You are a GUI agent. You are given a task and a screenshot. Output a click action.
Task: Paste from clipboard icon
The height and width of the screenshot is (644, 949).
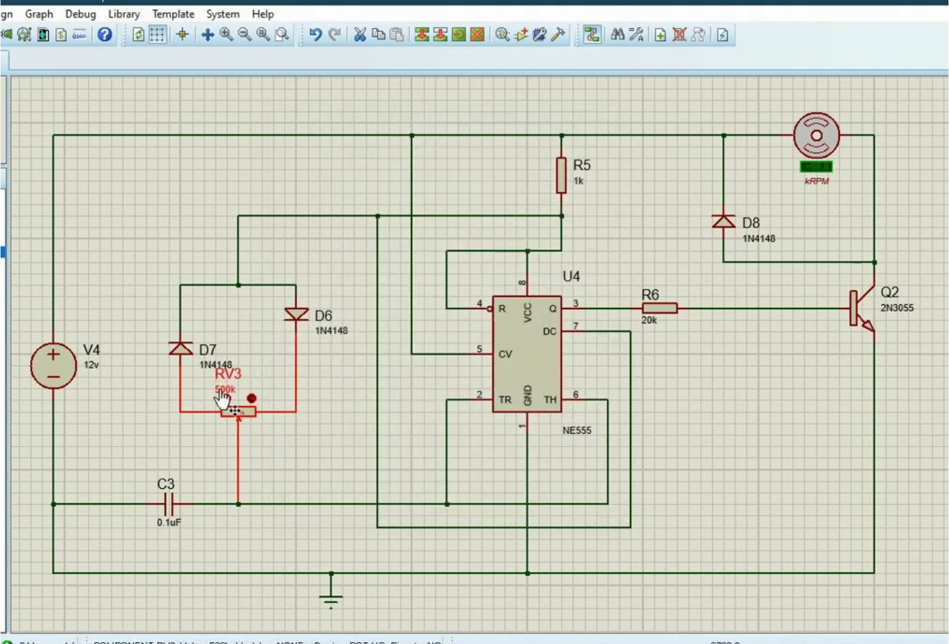point(397,35)
